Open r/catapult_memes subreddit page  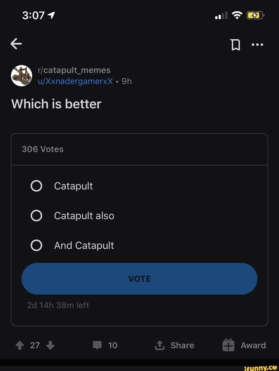[x=74, y=70]
